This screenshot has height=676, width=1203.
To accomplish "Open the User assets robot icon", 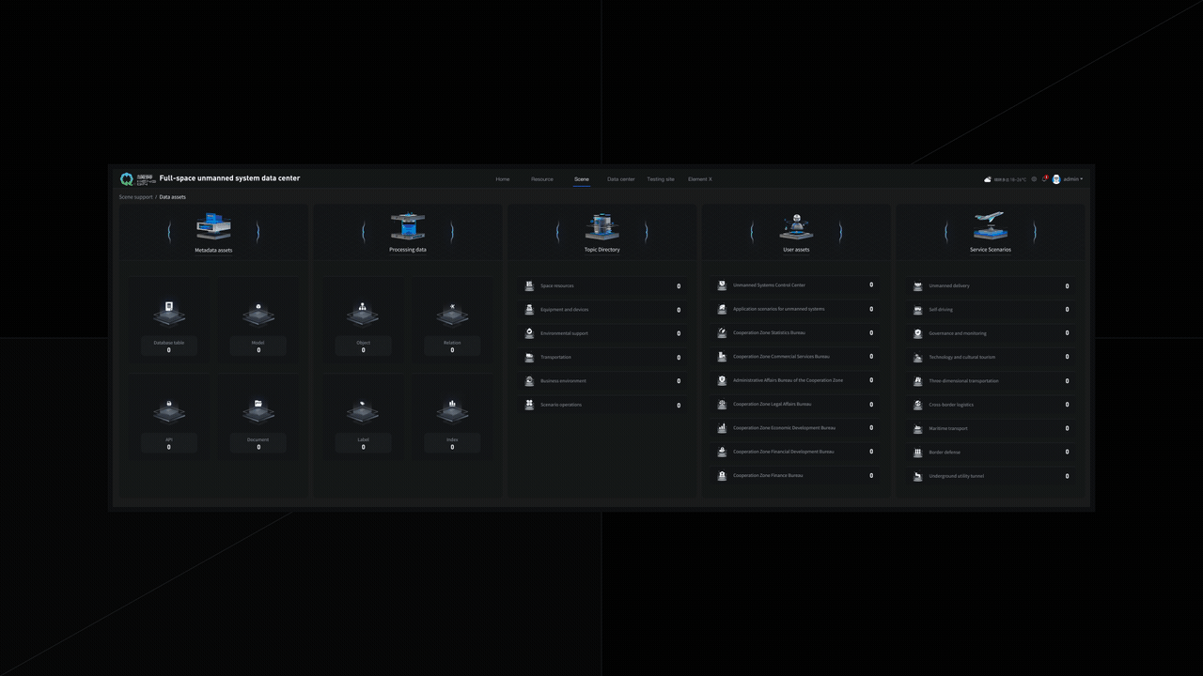I will click(796, 226).
